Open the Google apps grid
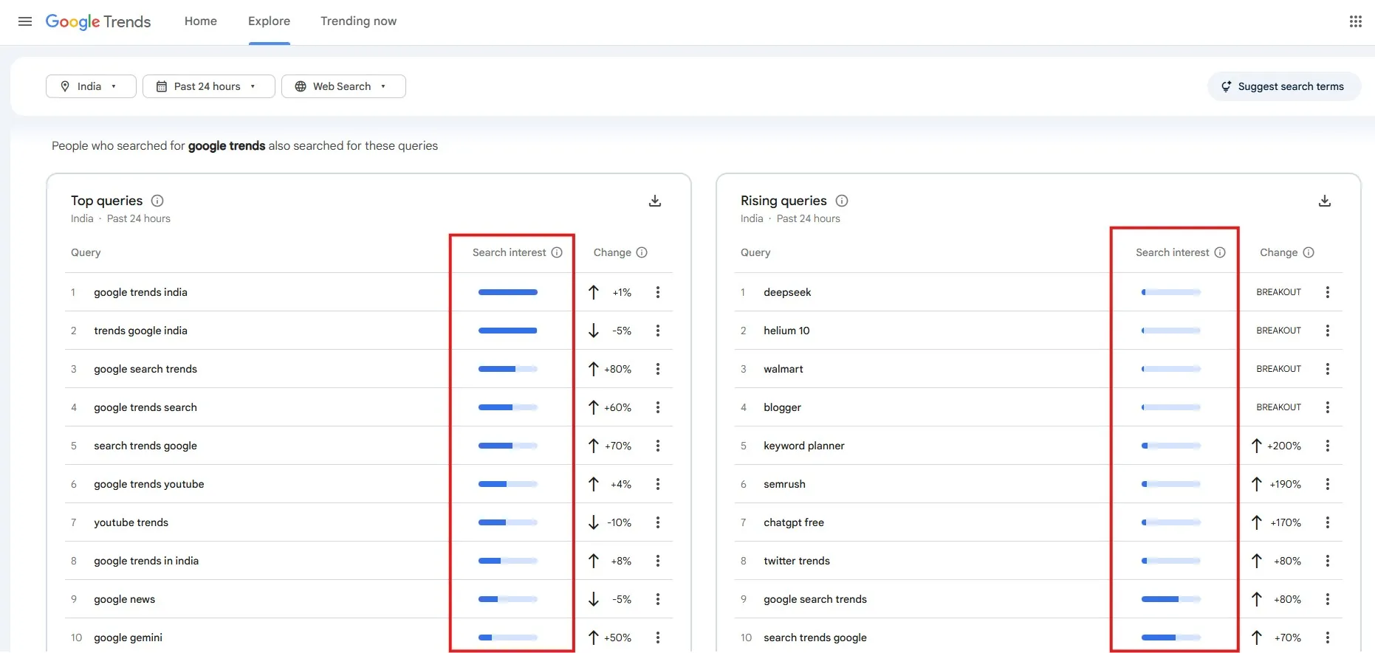The height and width of the screenshot is (653, 1375). coord(1355,21)
